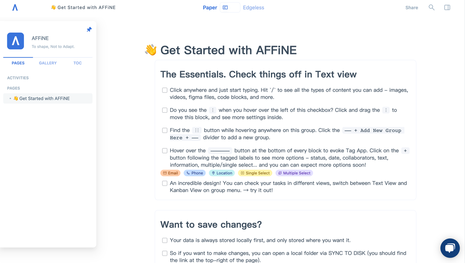This screenshot has width=465, height=263.
Task: Open search with the magnifier icon
Action: pyautogui.click(x=432, y=7)
